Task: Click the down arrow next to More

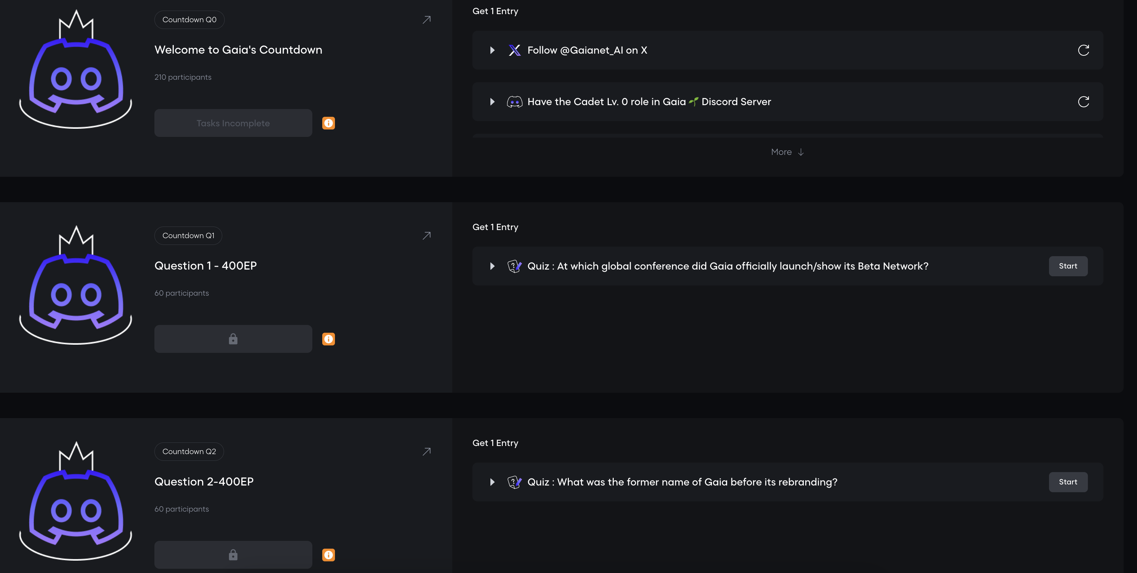Action: pos(801,152)
